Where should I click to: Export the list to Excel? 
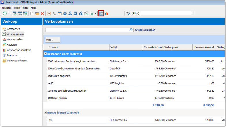click(25, 13)
